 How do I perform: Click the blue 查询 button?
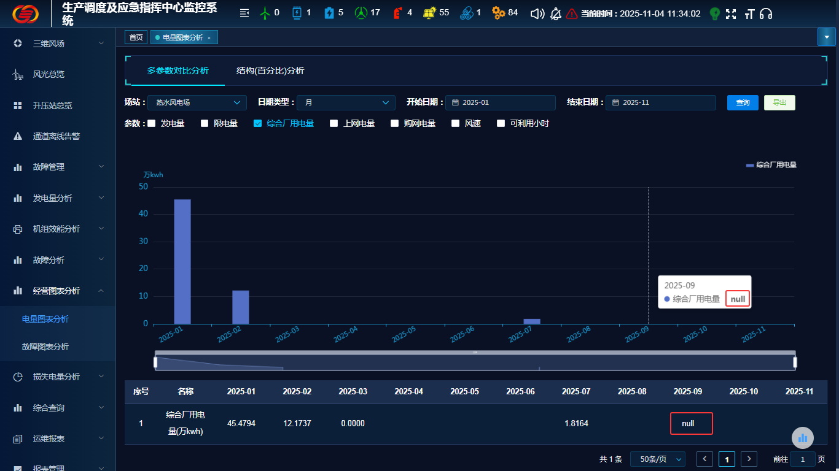tap(743, 102)
